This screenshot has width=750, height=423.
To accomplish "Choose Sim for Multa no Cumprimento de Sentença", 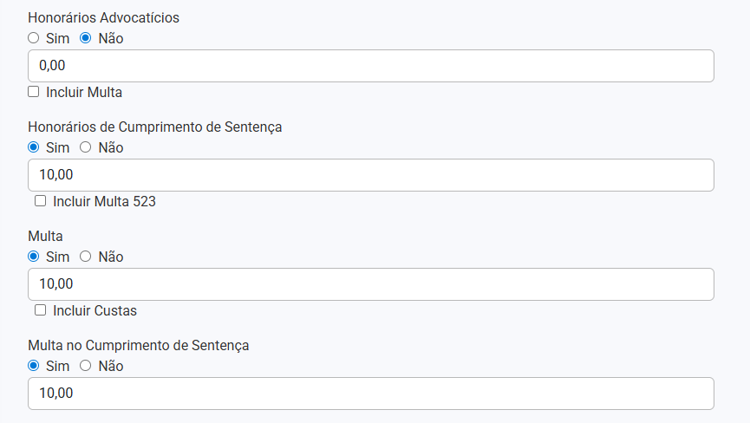I will point(34,366).
